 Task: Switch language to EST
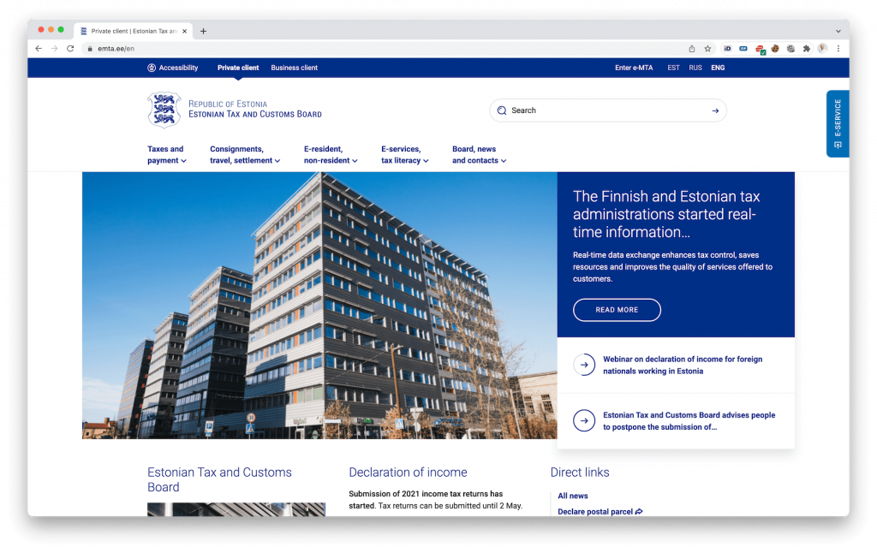pos(674,68)
